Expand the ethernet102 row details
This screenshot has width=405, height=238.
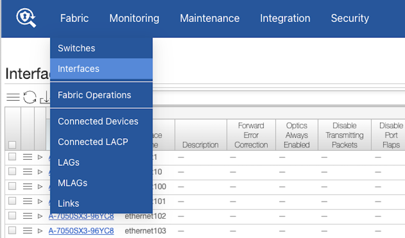pos(40,216)
